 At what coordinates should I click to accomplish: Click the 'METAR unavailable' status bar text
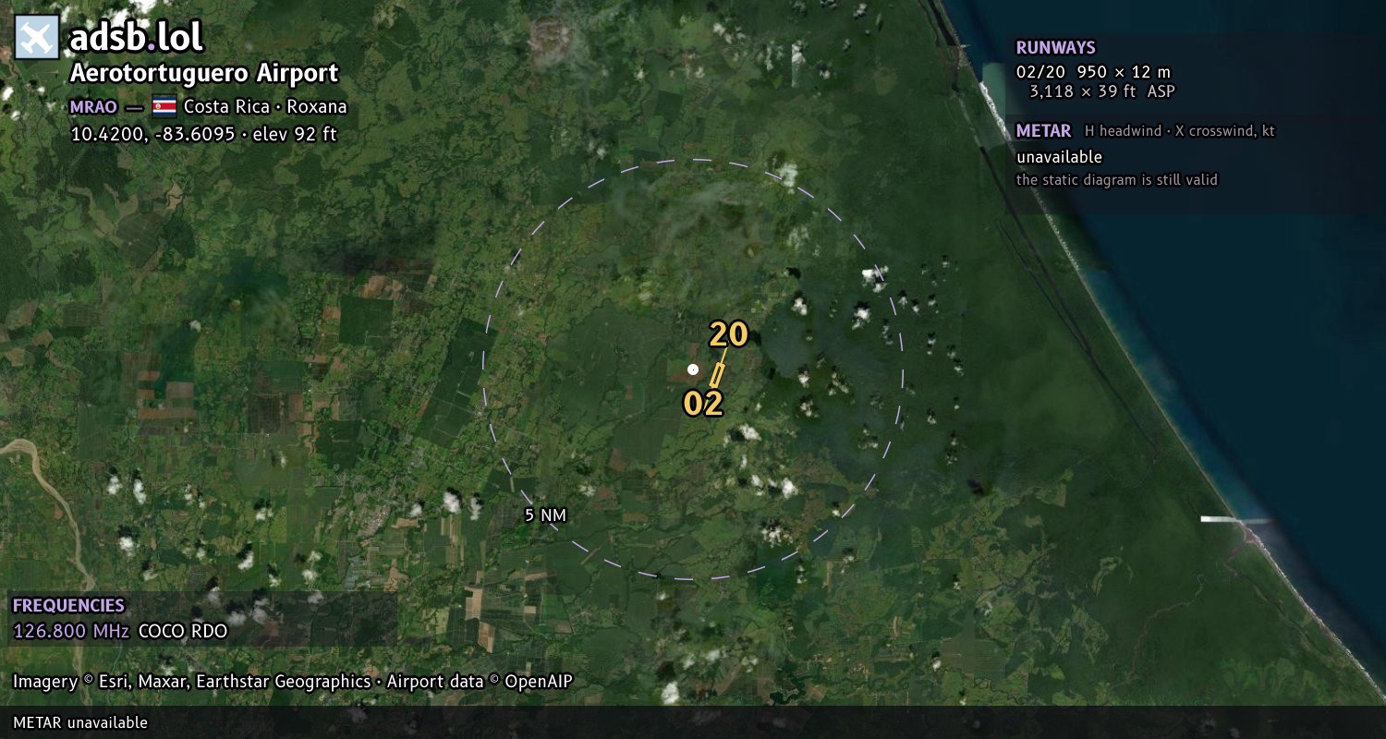click(80, 722)
